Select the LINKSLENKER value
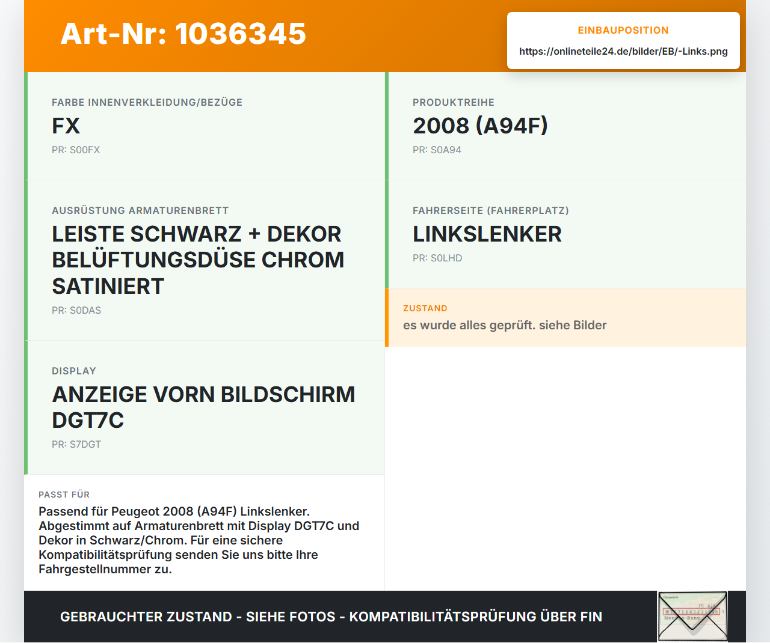The image size is (770, 643). click(x=487, y=234)
